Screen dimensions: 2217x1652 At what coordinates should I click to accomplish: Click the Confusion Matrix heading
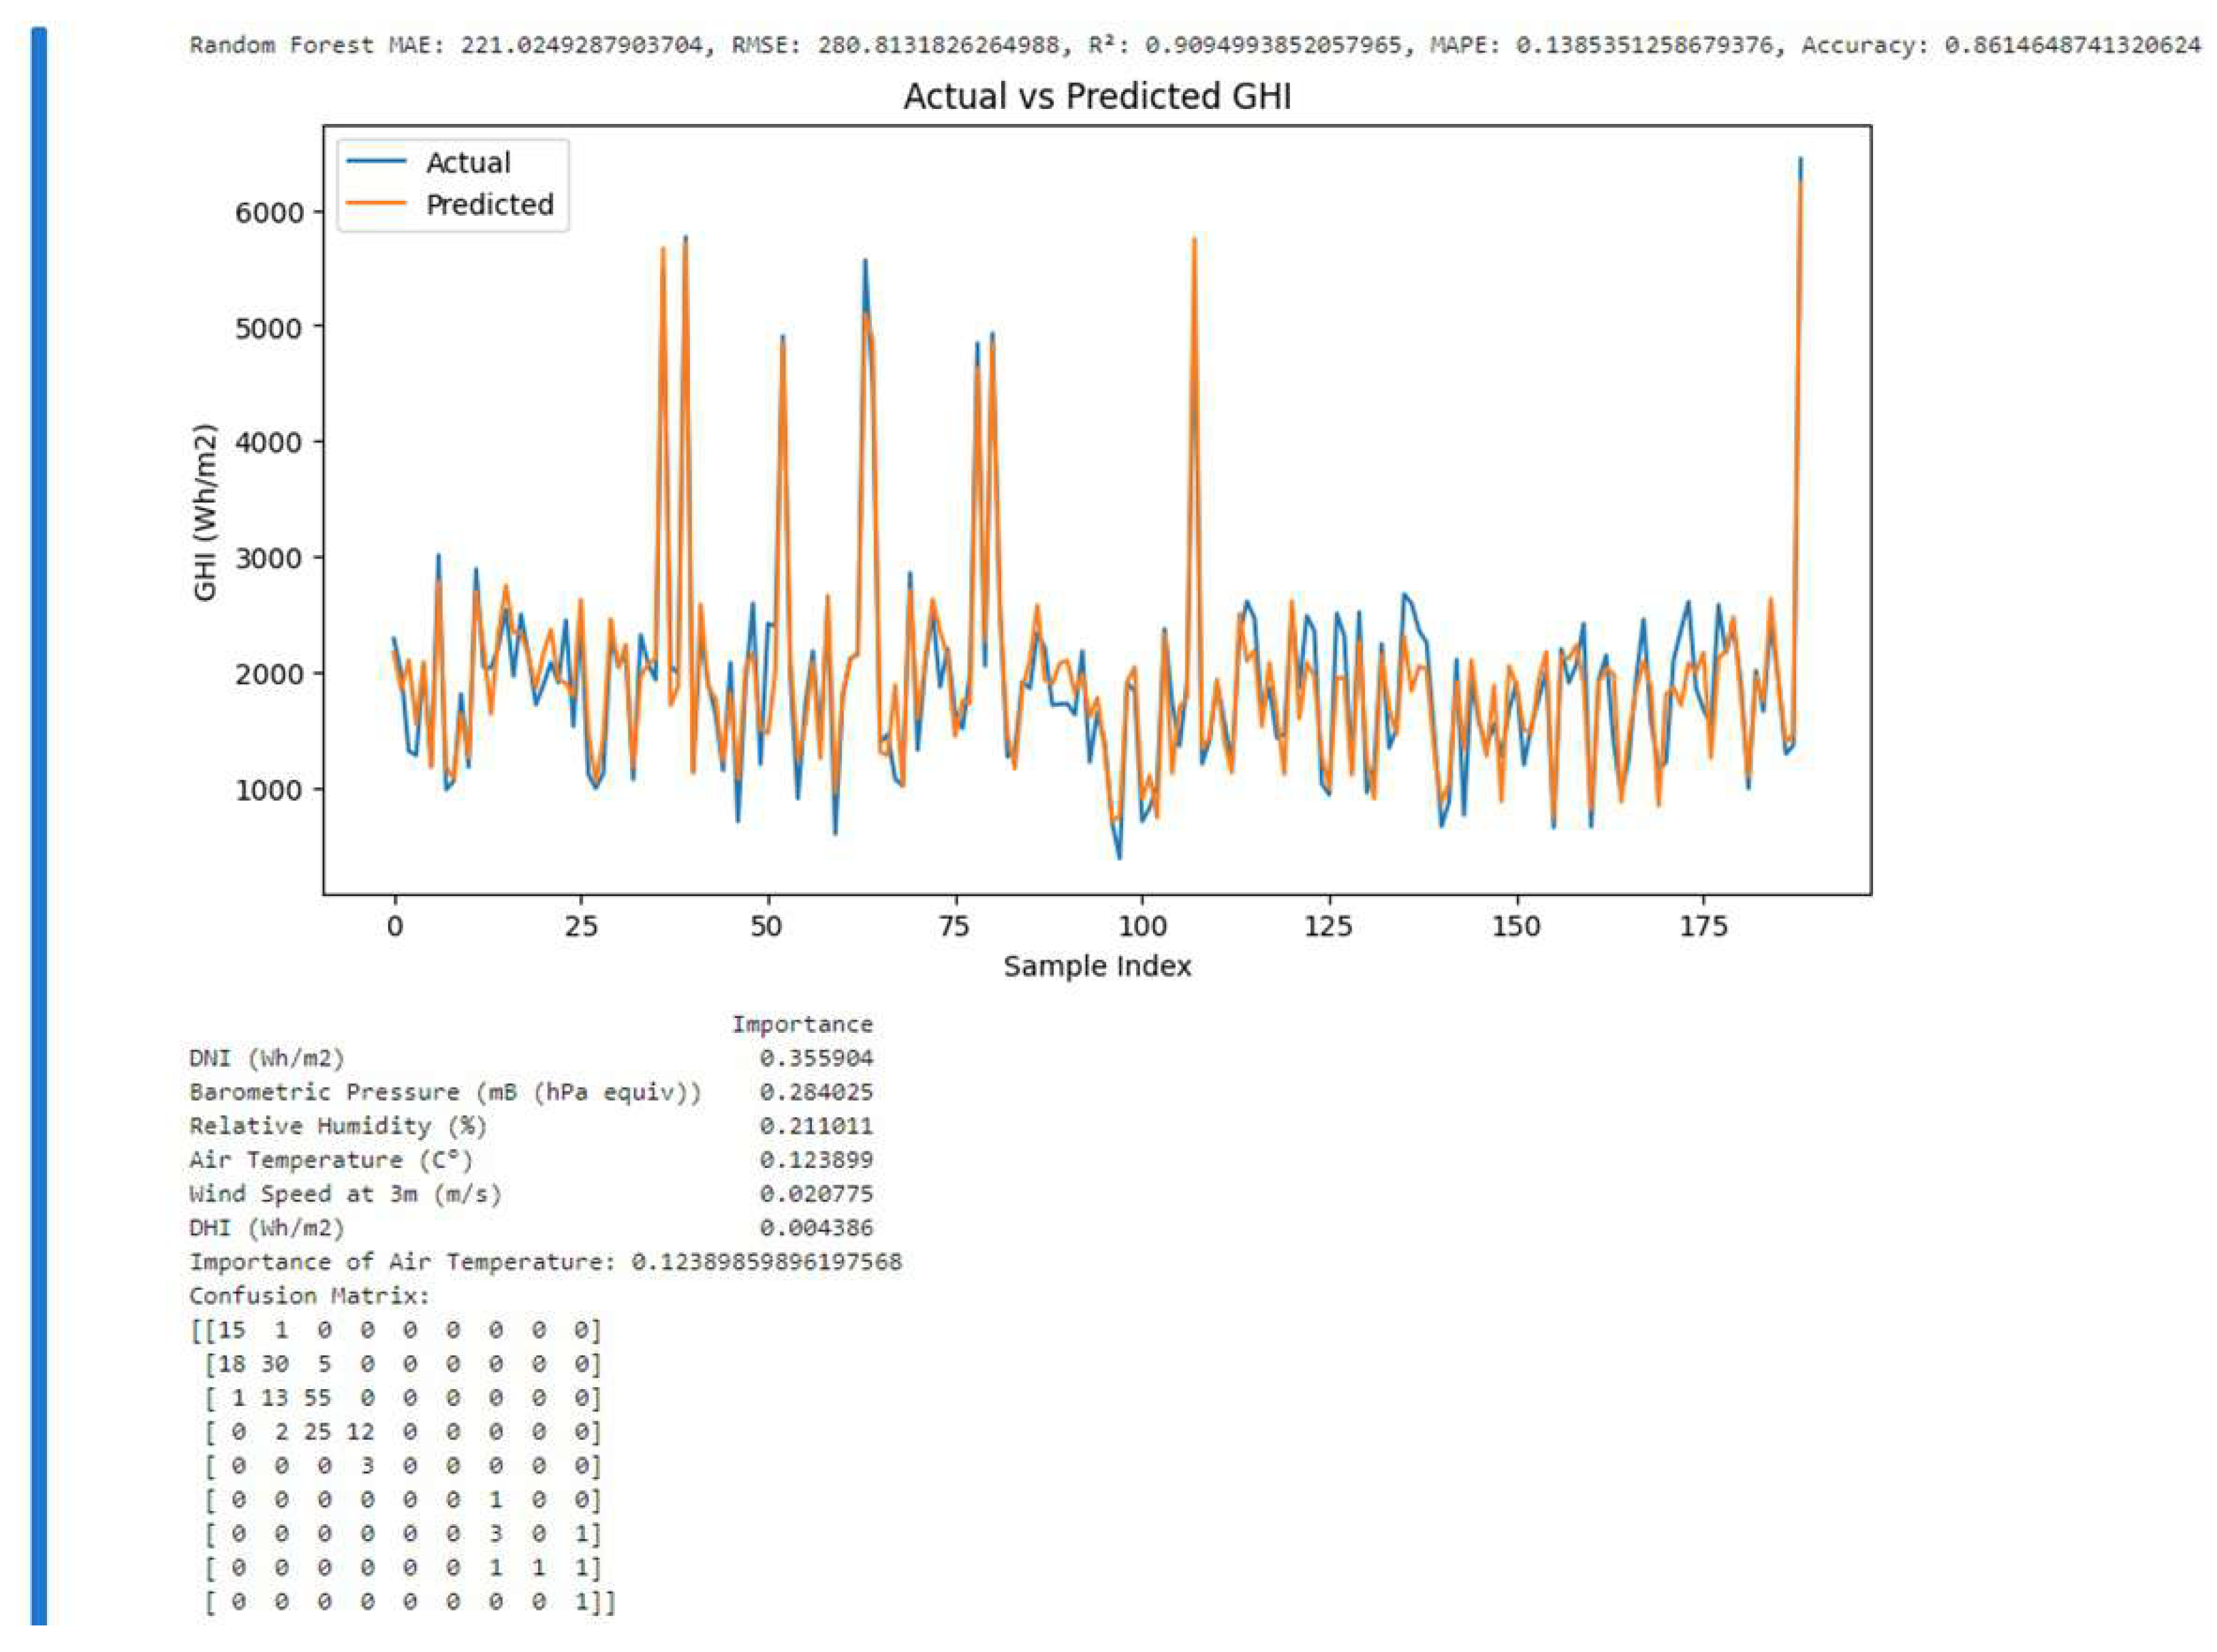[x=310, y=1297]
